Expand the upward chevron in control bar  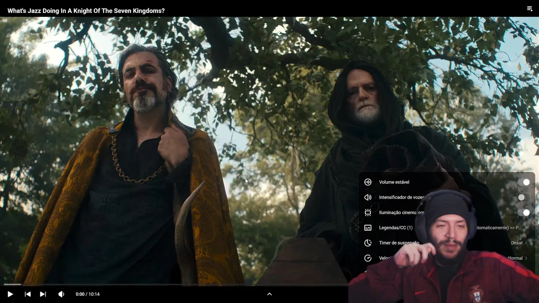(x=269, y=294)
